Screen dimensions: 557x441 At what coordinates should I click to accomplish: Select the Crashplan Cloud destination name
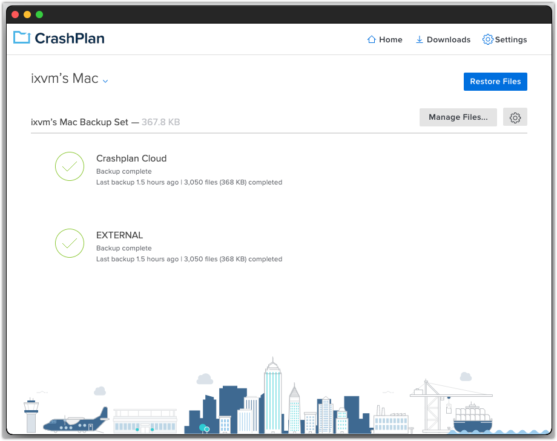click(131, 158)
